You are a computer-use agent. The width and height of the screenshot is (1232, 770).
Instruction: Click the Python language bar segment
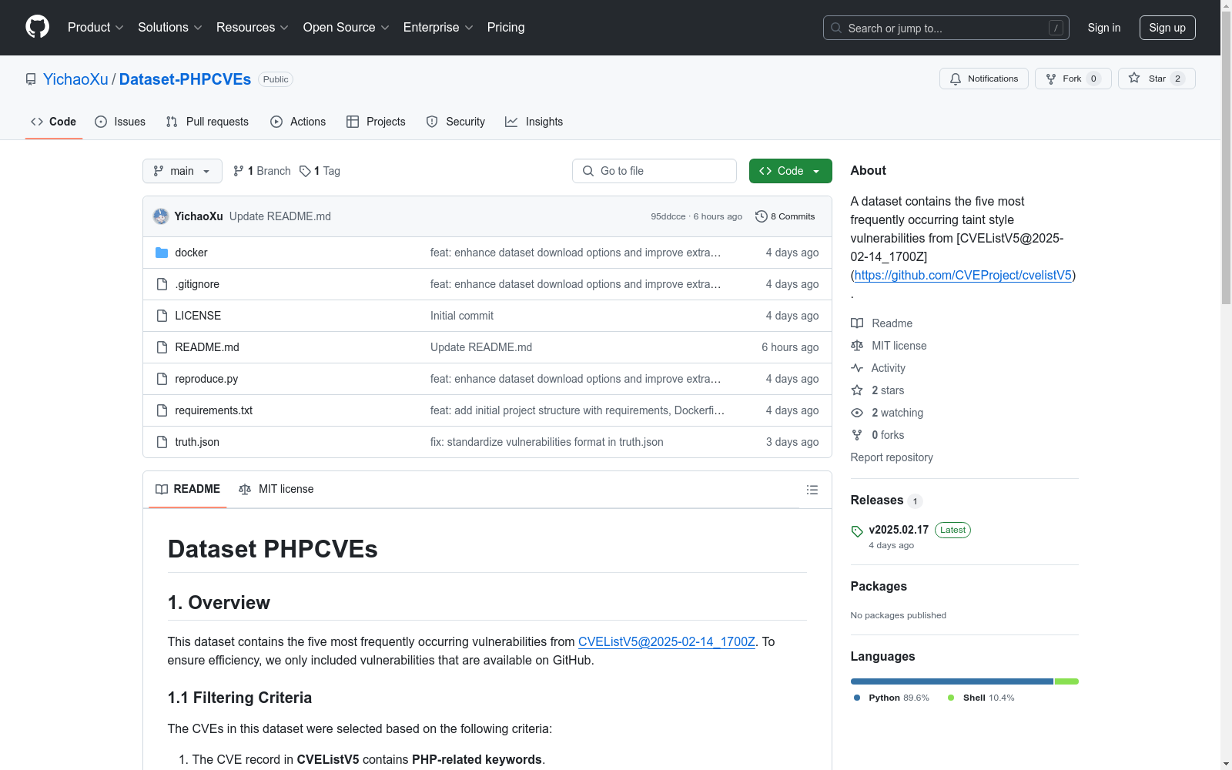coord(952,681)
